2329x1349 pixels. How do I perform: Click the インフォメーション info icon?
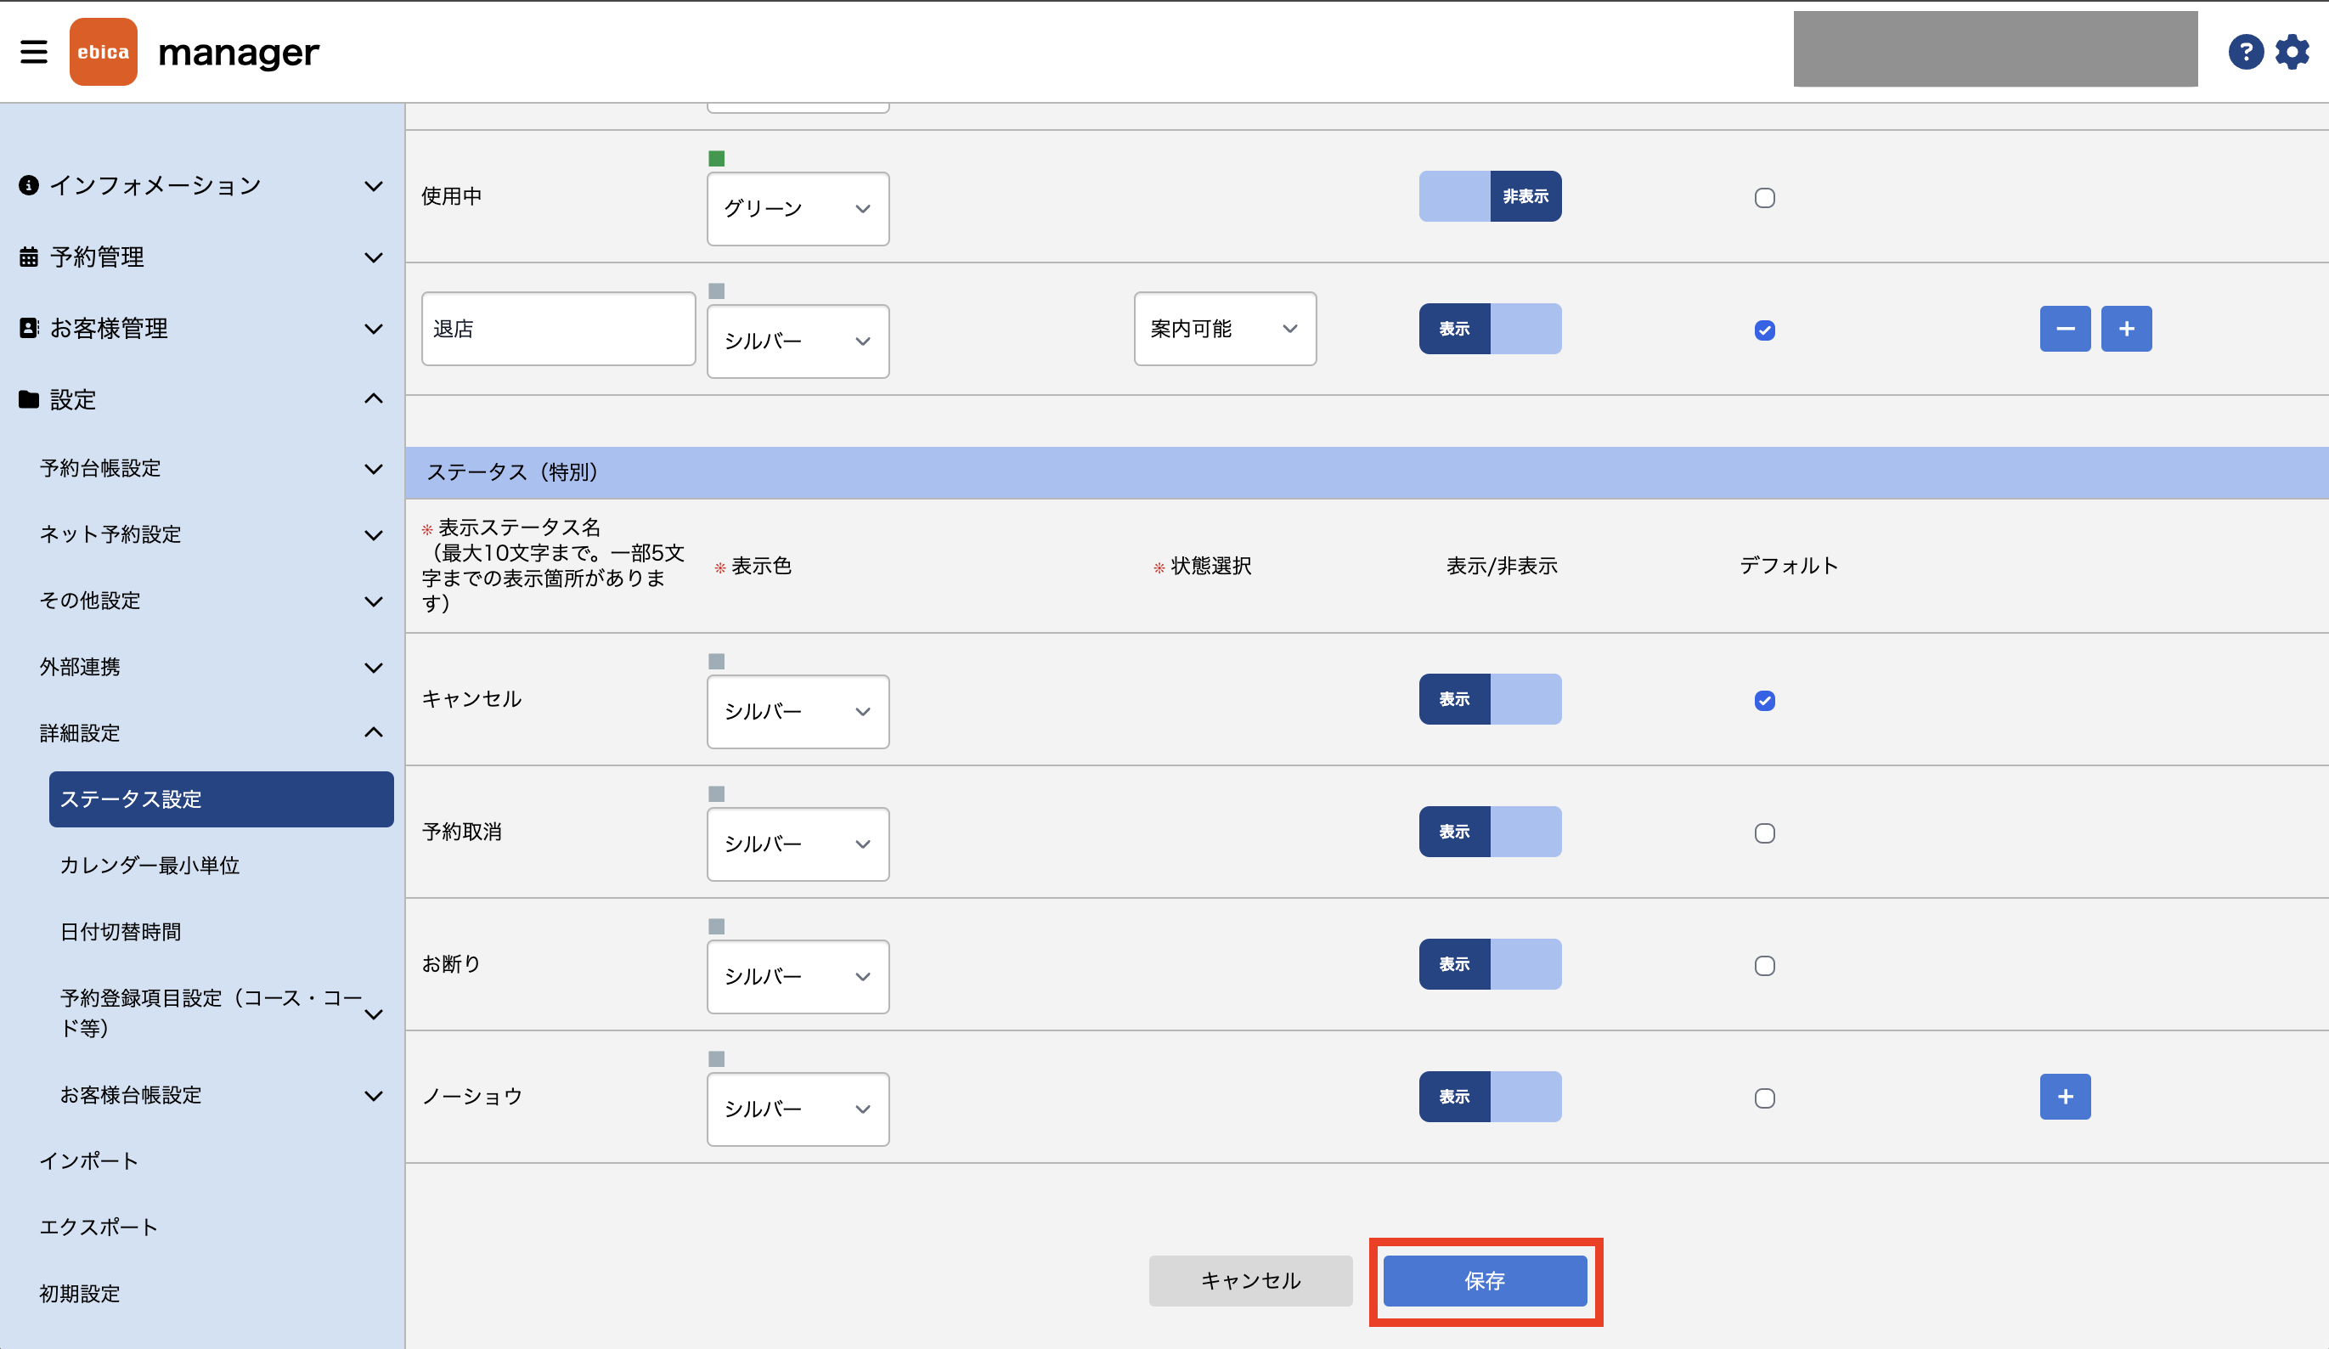click(x=29, y=186)
